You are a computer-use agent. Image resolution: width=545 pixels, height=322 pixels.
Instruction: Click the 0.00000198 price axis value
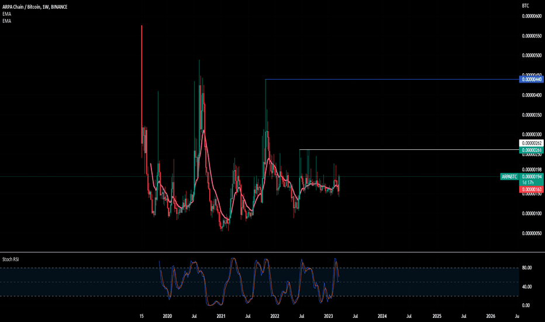point(532,170)
